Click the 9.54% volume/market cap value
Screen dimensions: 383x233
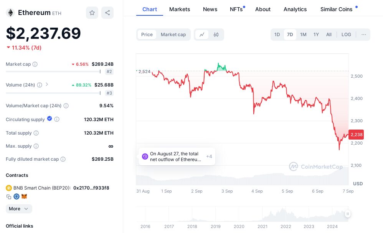(106, 106)
